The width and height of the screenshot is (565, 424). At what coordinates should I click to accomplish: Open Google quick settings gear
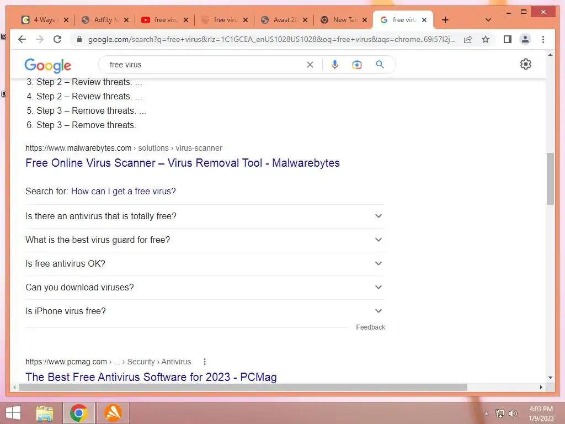(x=526, y=64)
